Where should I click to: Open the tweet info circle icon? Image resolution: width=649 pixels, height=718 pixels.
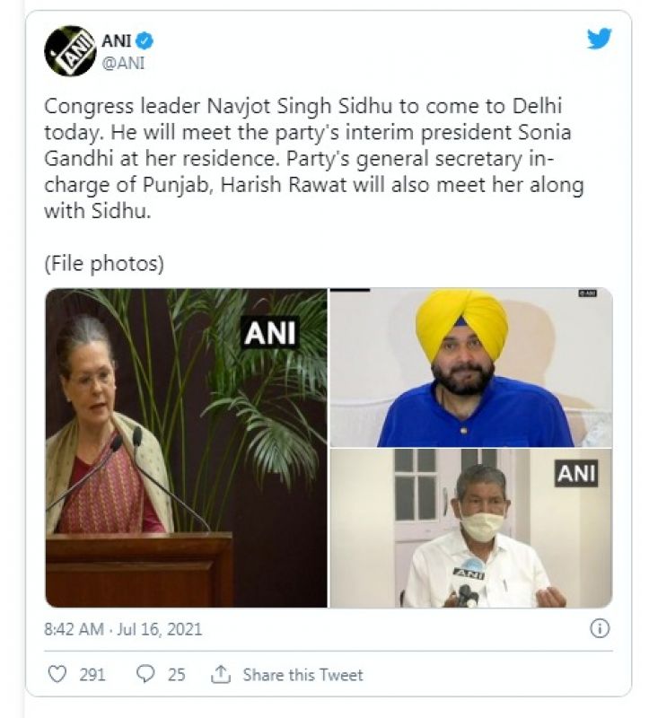coord(600,628)
